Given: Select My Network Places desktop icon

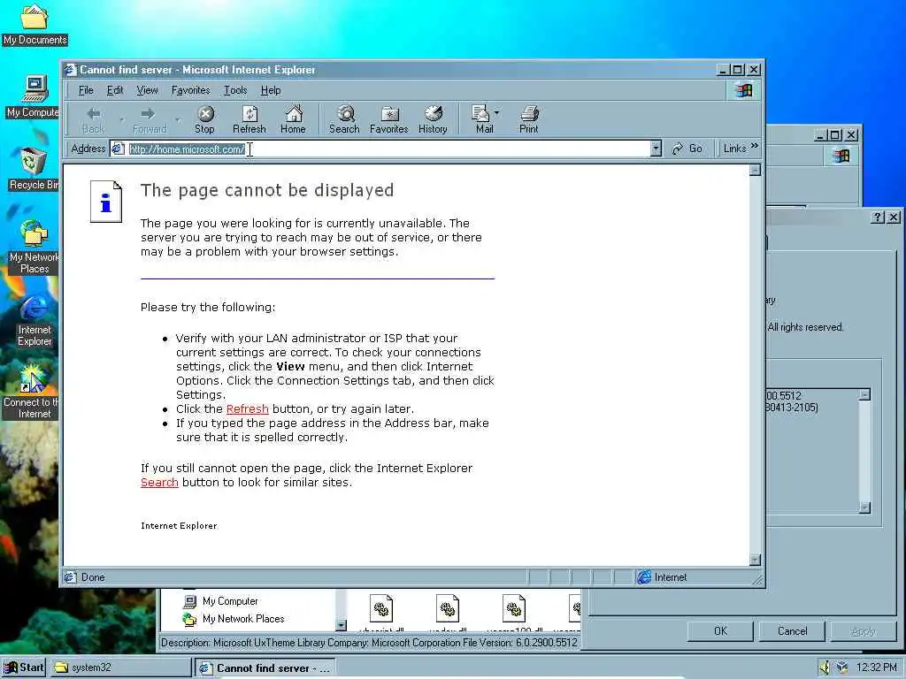Looking at the screenshot, I should click(34, 247).
